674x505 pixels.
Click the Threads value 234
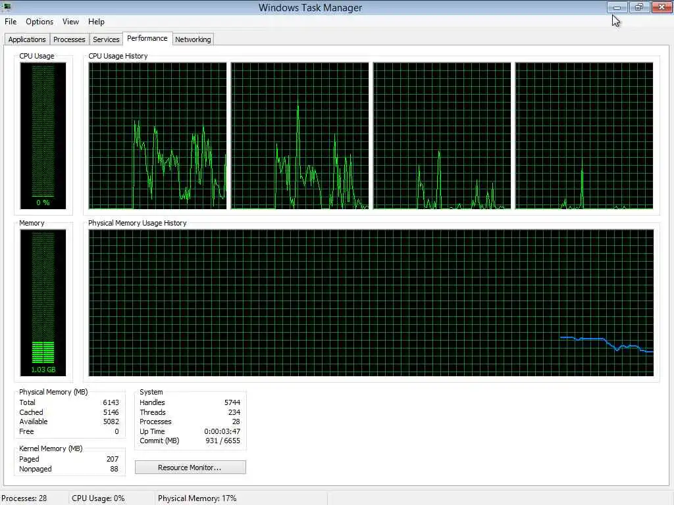[x=234, y=412]
